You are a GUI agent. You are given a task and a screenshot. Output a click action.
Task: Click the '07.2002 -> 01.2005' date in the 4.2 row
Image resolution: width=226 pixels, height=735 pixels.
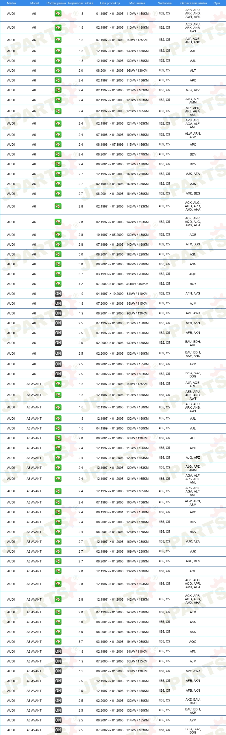[x=110, y=284]
